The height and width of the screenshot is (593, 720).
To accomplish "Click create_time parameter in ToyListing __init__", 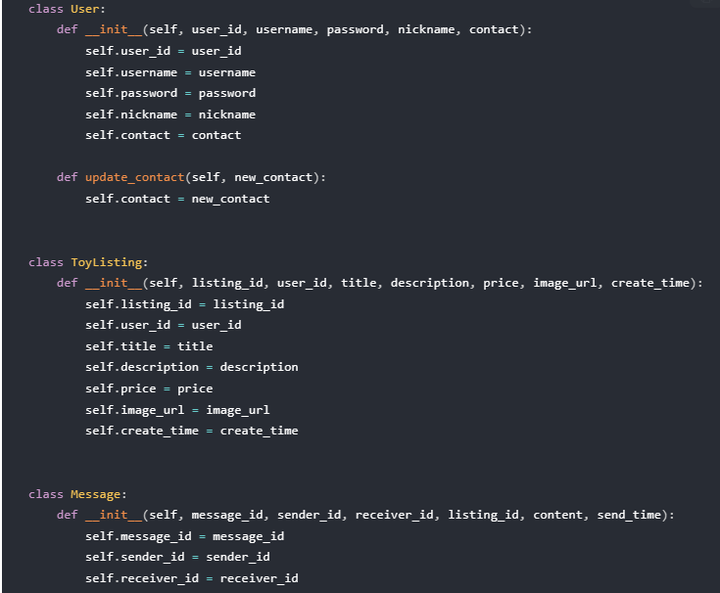I will (x=649, y=283).
